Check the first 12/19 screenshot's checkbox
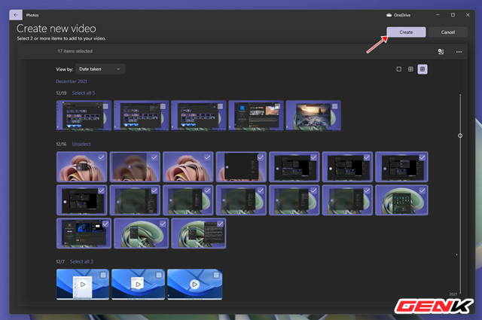 click(x=105, y=107)
